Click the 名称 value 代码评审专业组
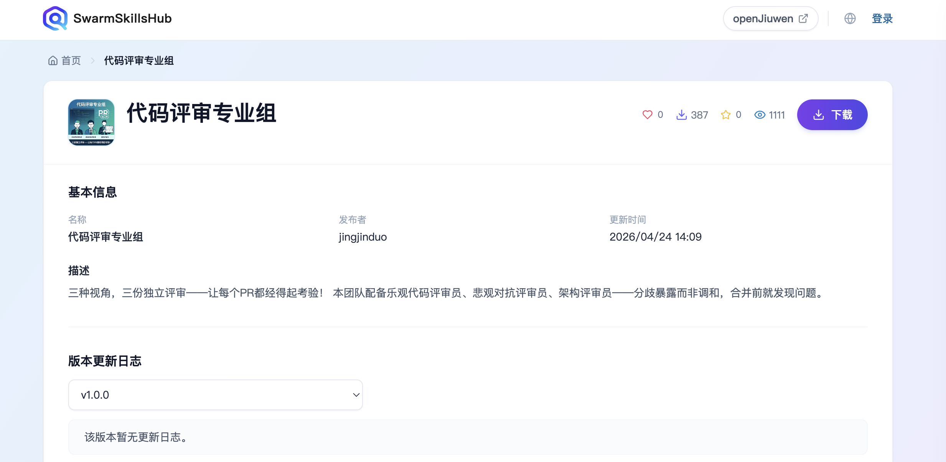 [106, 237]
